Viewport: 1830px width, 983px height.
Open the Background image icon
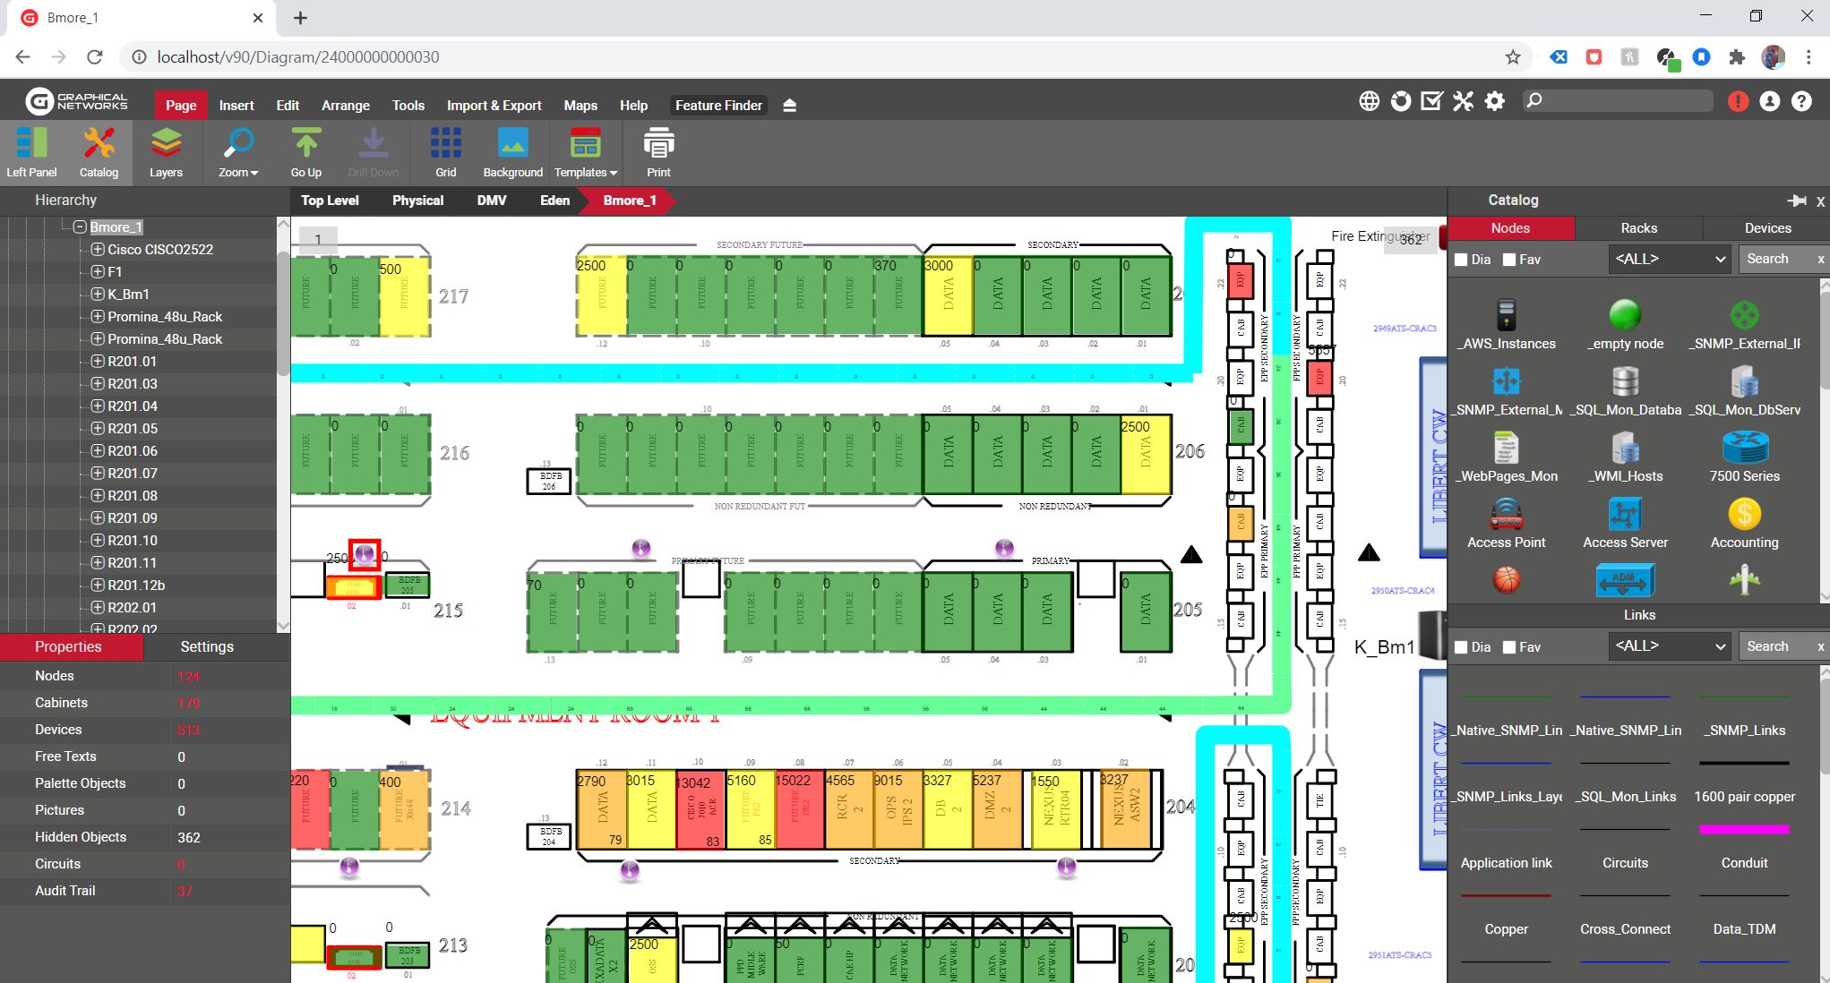tap(512, 151)
